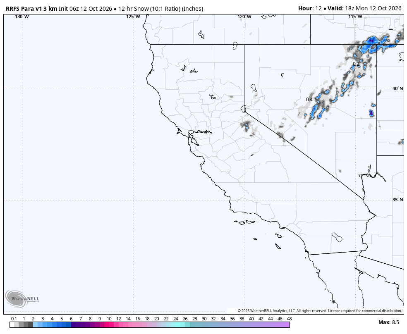Click the 18 label on the color scale
The height and width of the screenshot is (334, 407).
pos(147,319)
